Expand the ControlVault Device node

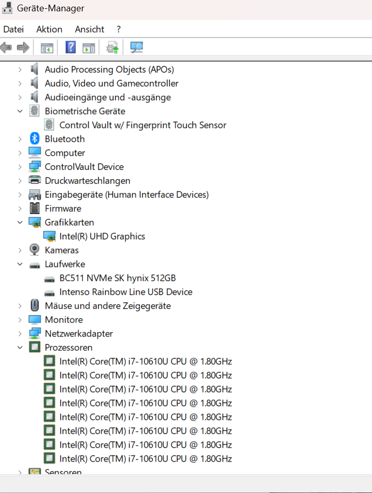coord(20,167)
